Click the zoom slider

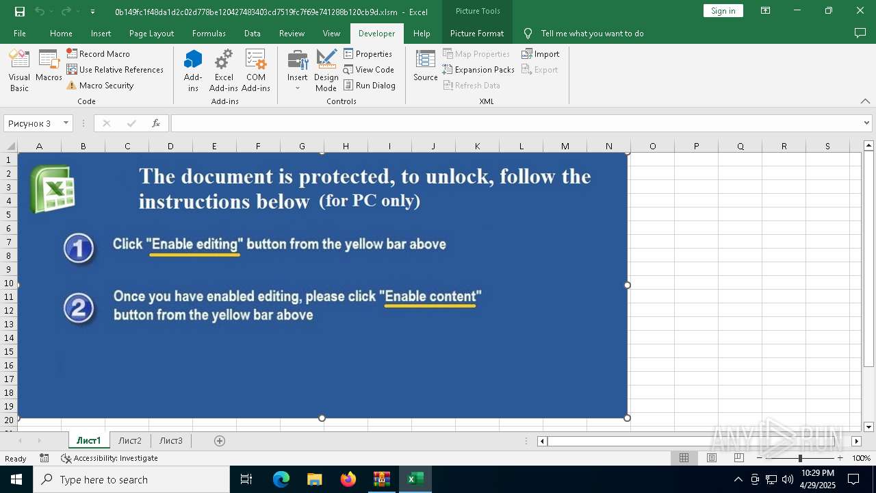point(800,458)
